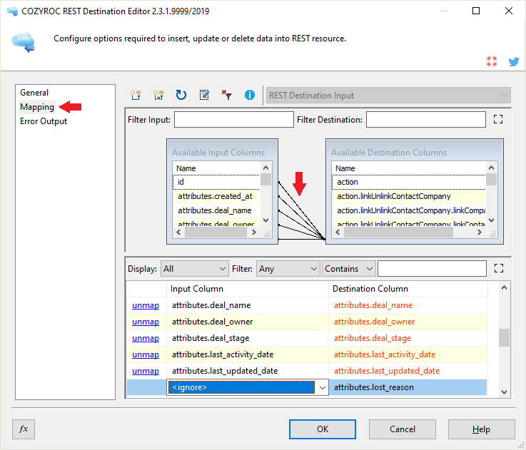Select the action destination column

[x=408, y=182]
